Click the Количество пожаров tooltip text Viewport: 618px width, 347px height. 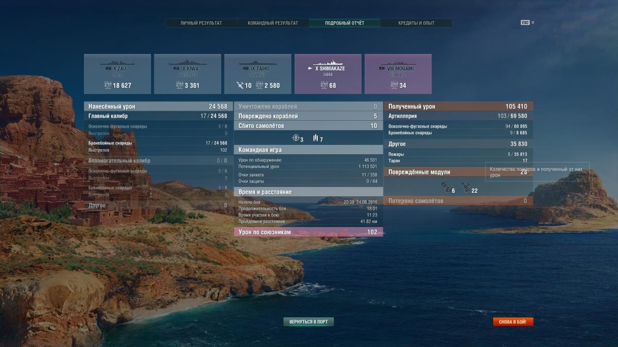536,172
